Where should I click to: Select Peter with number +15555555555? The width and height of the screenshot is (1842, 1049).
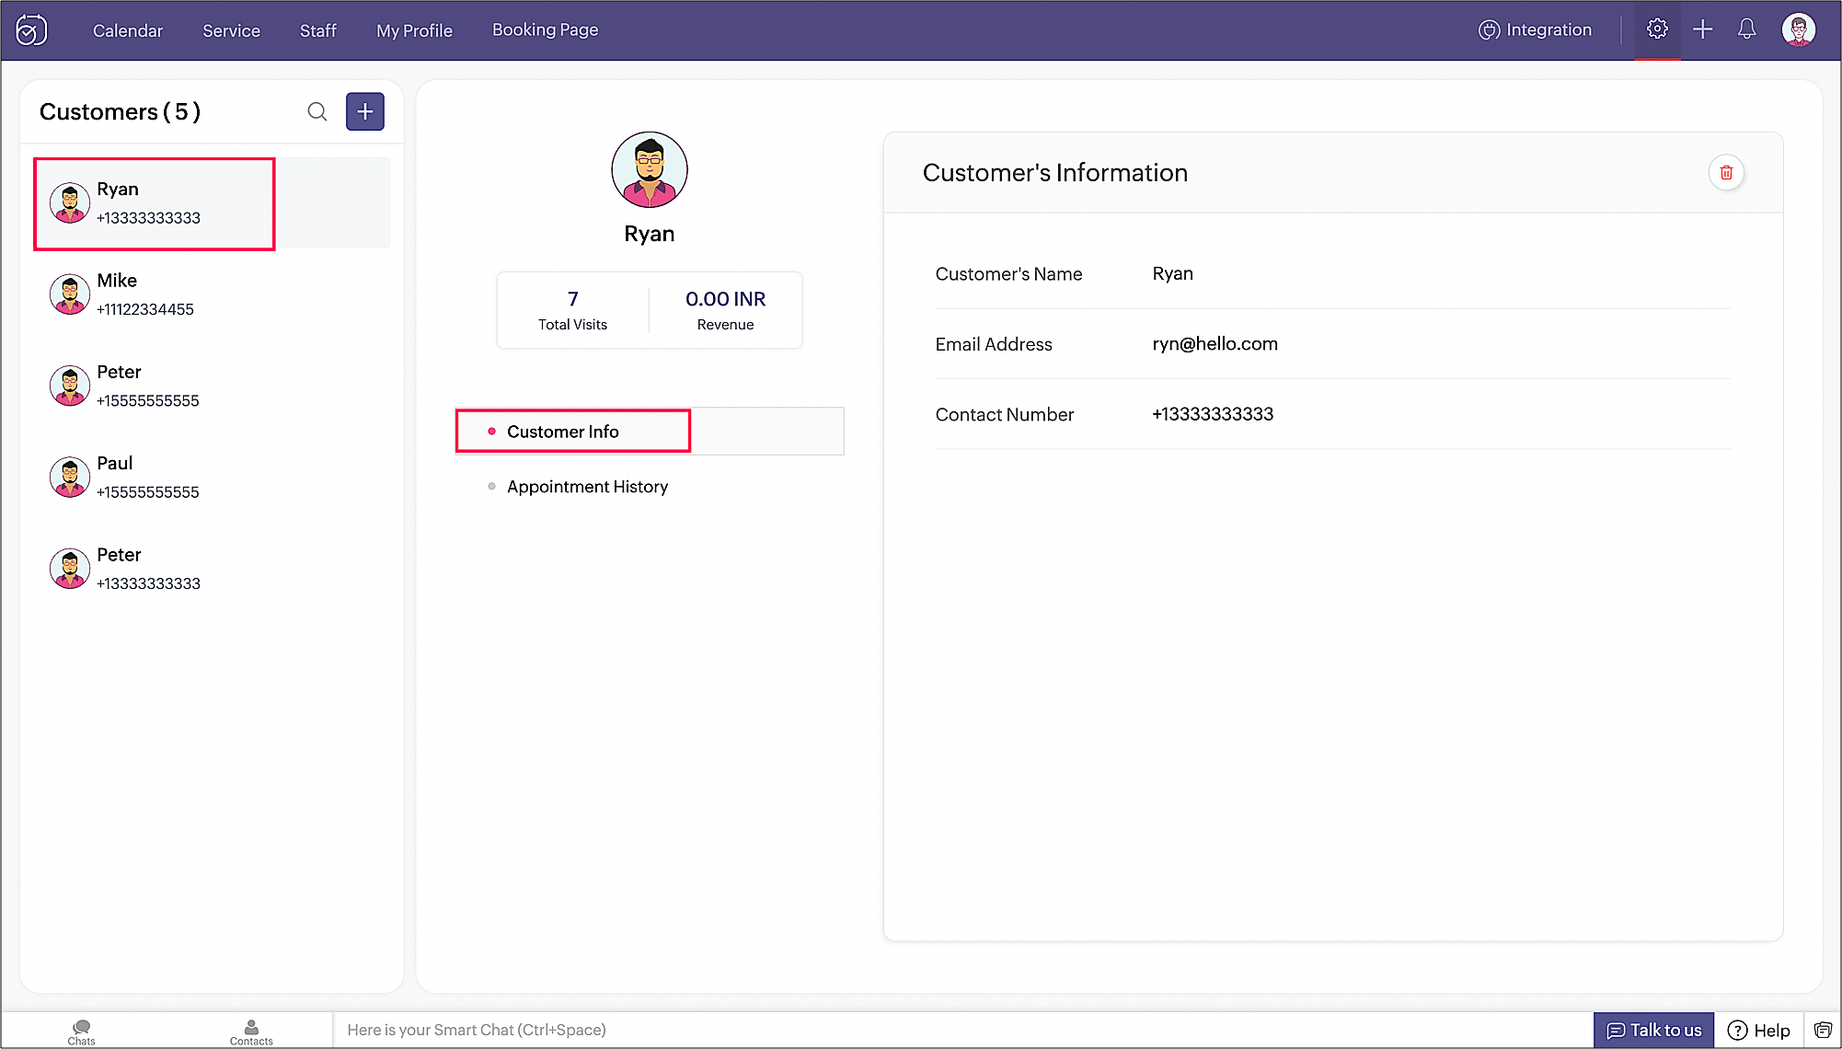pos(212,386)
